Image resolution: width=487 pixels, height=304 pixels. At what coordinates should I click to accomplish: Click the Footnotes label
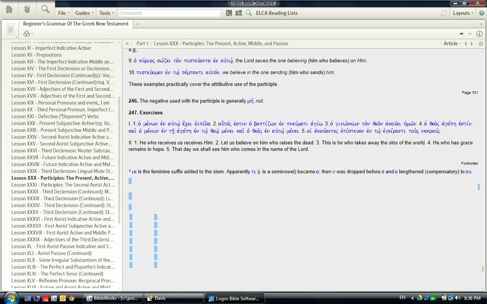[x=469, y=163]
